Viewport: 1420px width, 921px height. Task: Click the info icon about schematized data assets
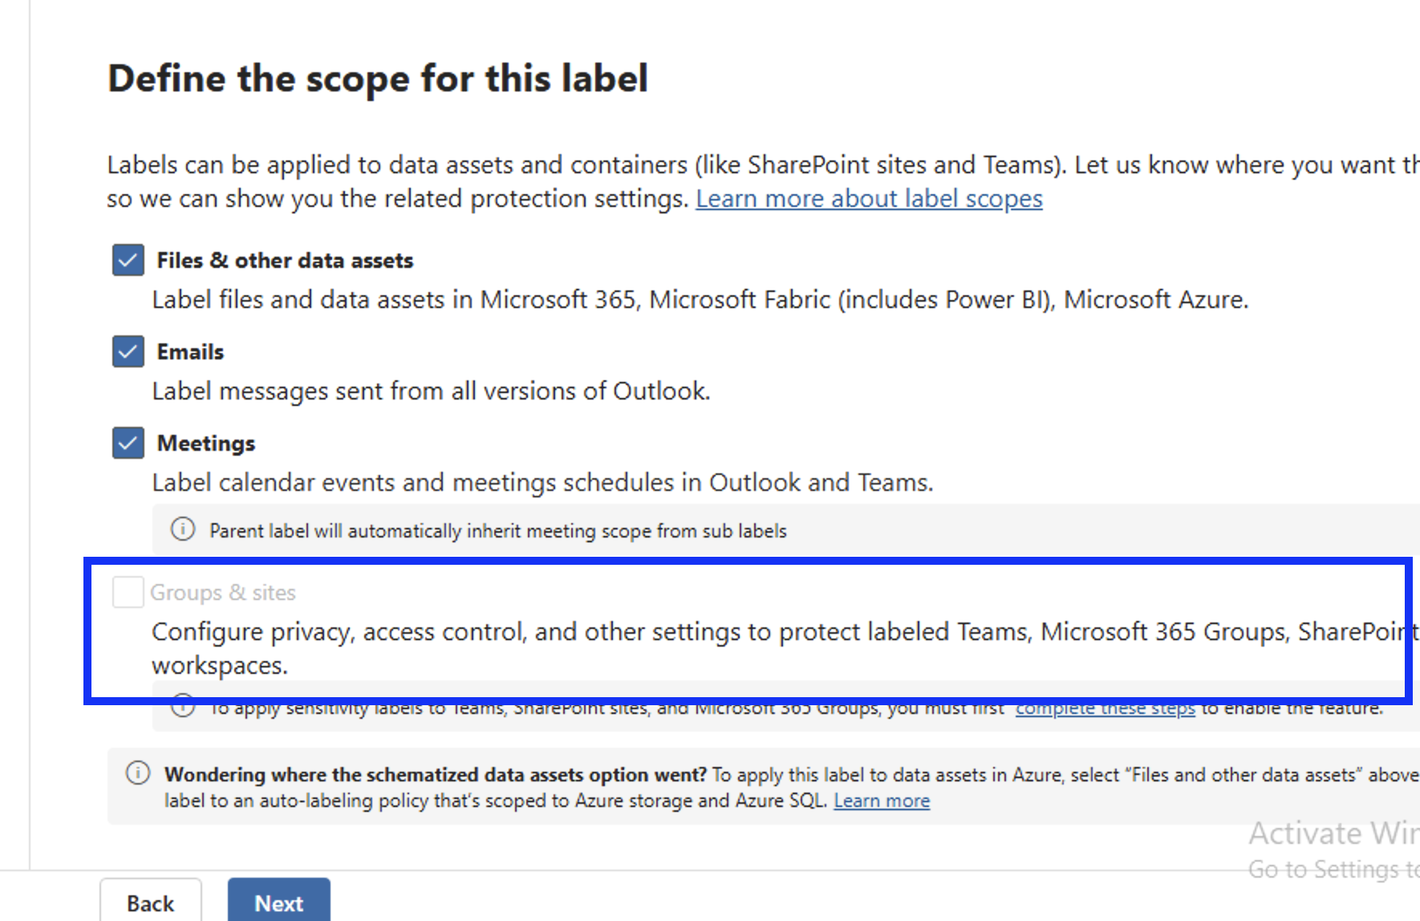tap(137, 773)
